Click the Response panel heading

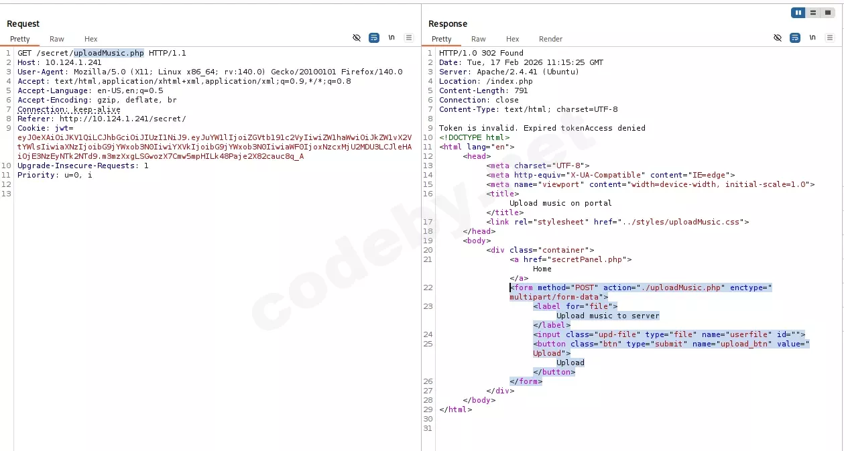pyautogui.click(x=448, y=23)
